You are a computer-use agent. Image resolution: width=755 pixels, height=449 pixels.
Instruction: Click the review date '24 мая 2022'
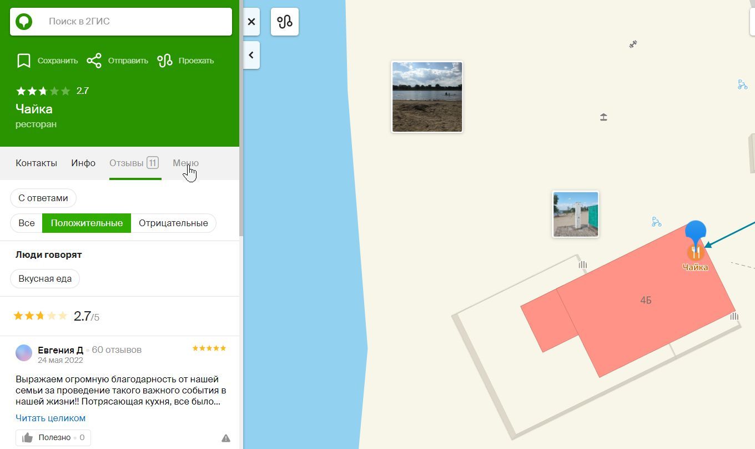click(61, 360)
